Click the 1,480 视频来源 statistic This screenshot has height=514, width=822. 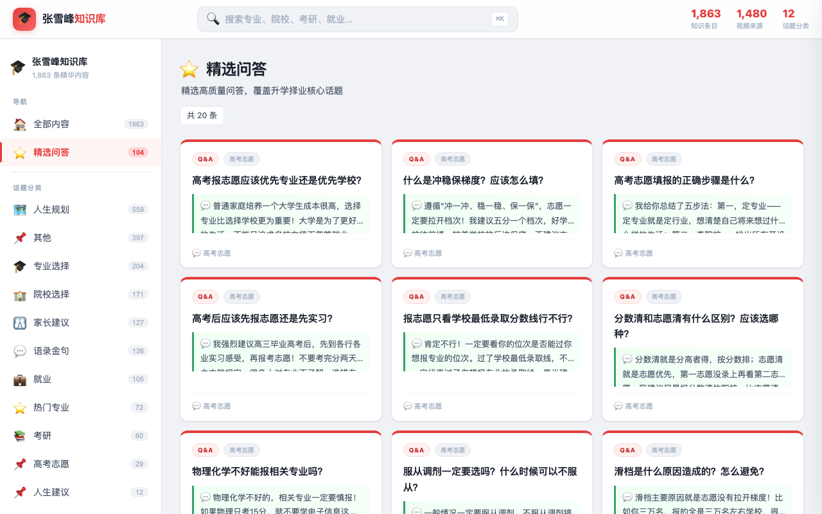[751, 19]
